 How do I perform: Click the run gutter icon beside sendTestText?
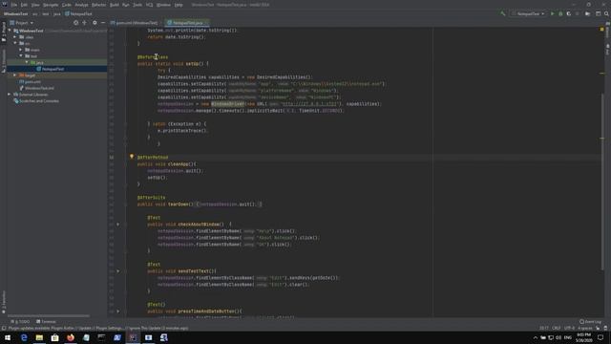[118, 271]
